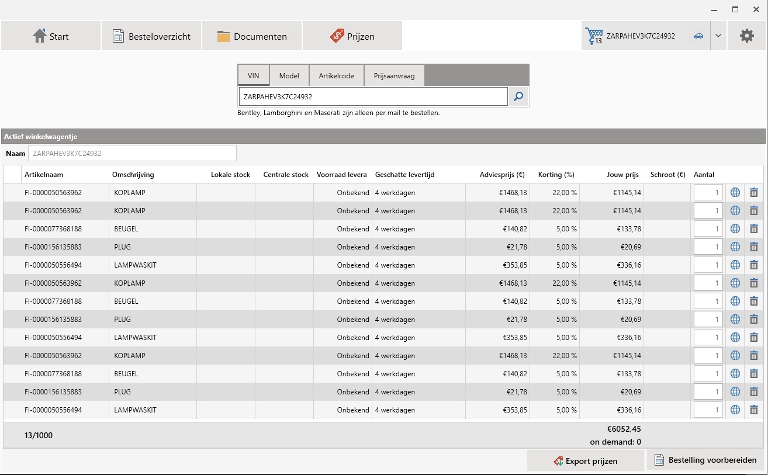Open the Documenten section

pyautogui.click(x=252, y=36)
